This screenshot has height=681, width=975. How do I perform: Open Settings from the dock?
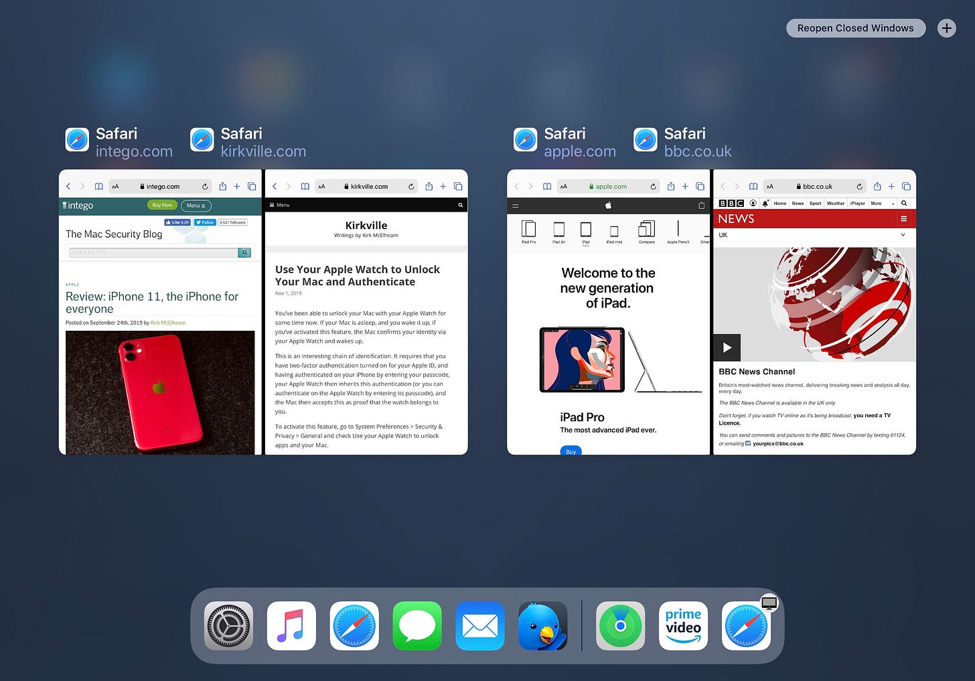[x=228, y=626]
